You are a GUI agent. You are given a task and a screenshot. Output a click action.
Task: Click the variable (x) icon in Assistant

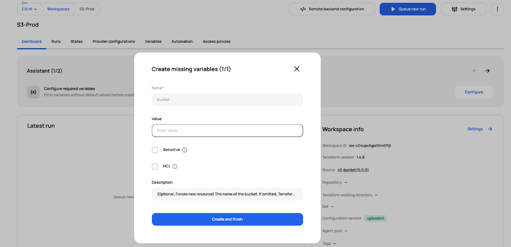33,92
